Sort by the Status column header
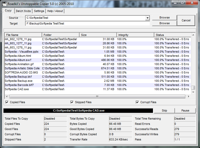 point(173,35)
